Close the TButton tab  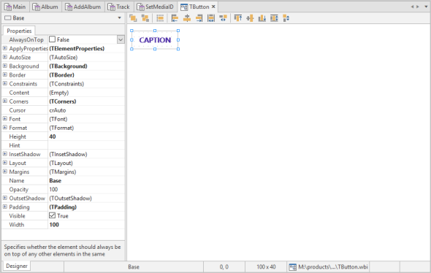pyautogui.click(x=213, y=7)
